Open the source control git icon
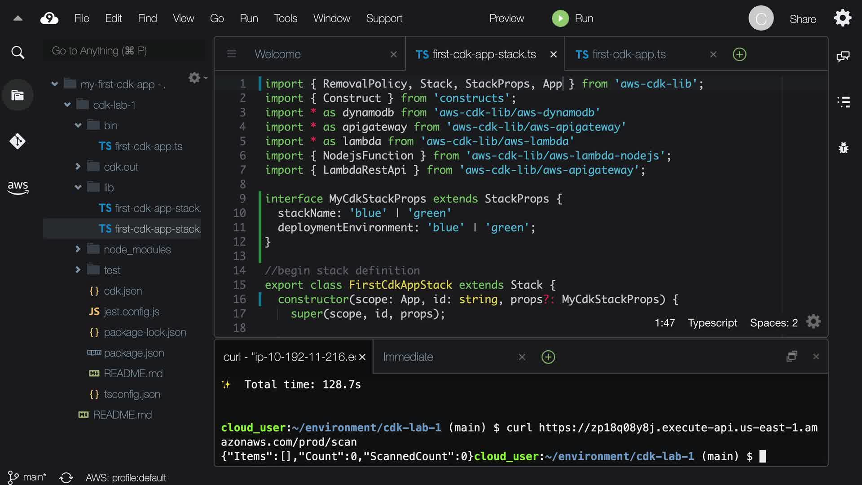This screenshot has width=862, height=485. (x=18, y=141)
